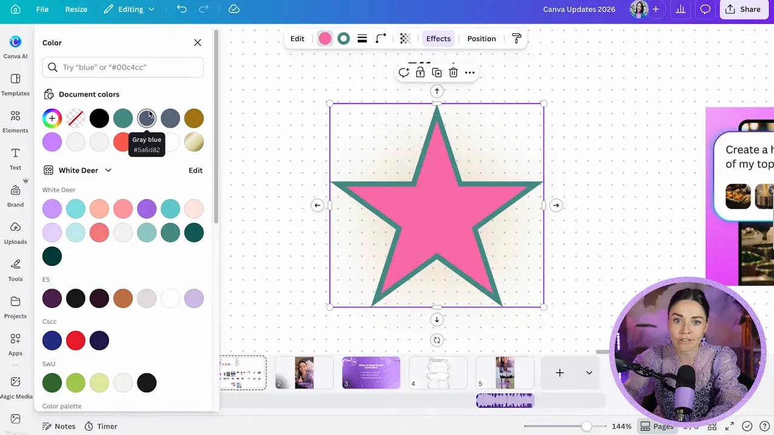Add collaborator with plus icon
Image resolution: width=774 pixels, height=435 pixels.
(655, 9)
